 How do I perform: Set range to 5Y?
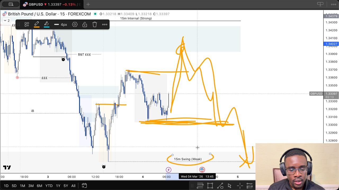(66, 186)
